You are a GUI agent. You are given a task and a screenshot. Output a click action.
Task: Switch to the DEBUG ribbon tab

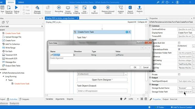coord(21,2)
